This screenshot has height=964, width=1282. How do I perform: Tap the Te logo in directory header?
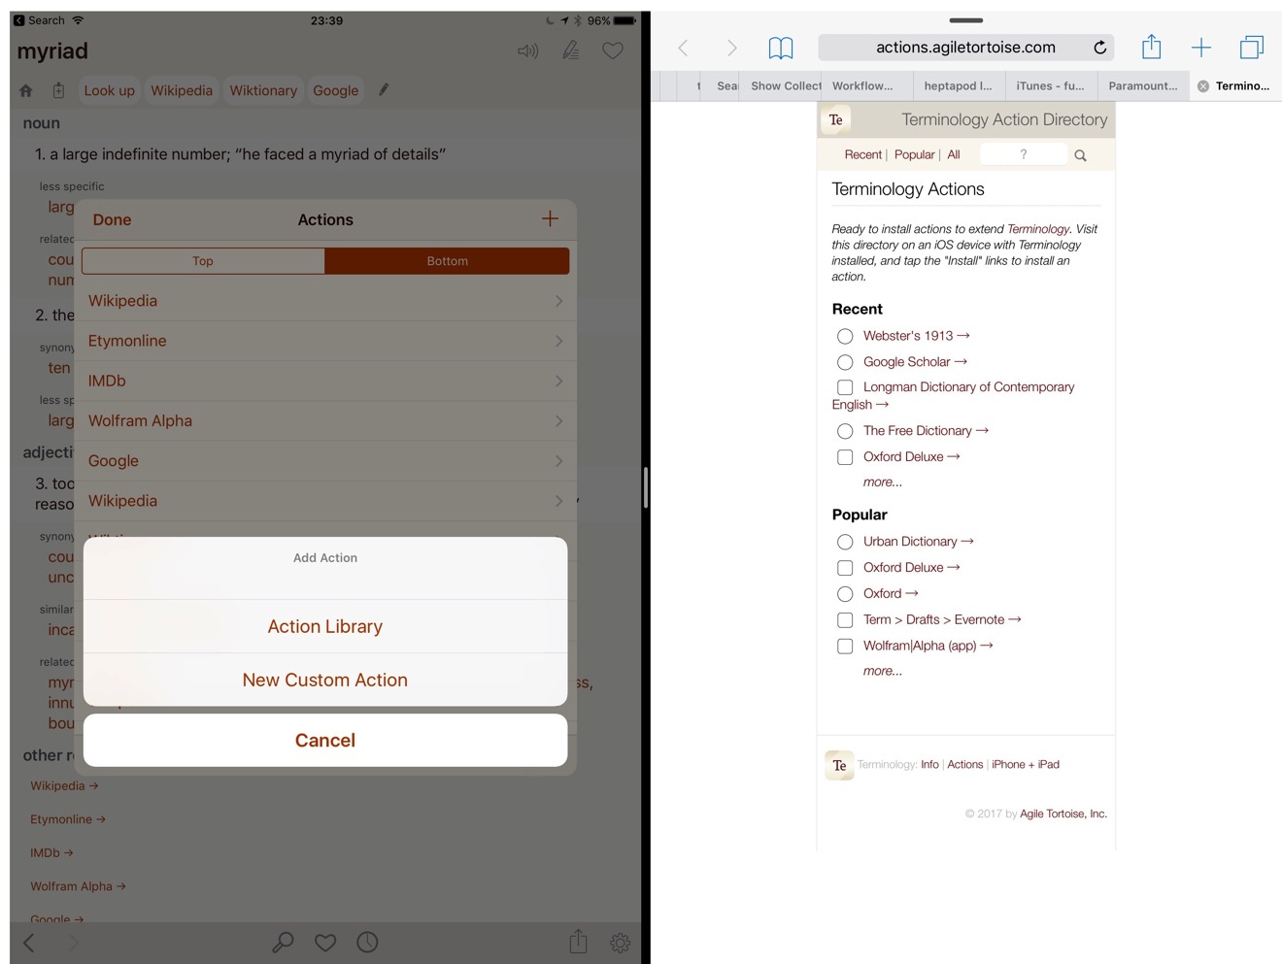[x=836, y=120]
